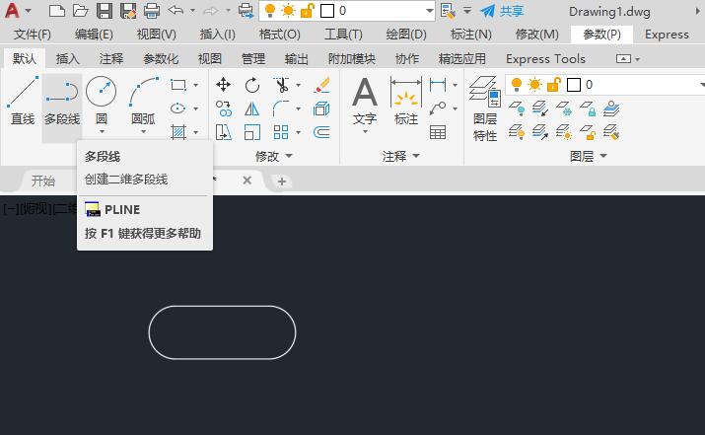Open the 文件(F) menu
The width and height of the screenshot is (705, 435).
click(x=33, y=35)
